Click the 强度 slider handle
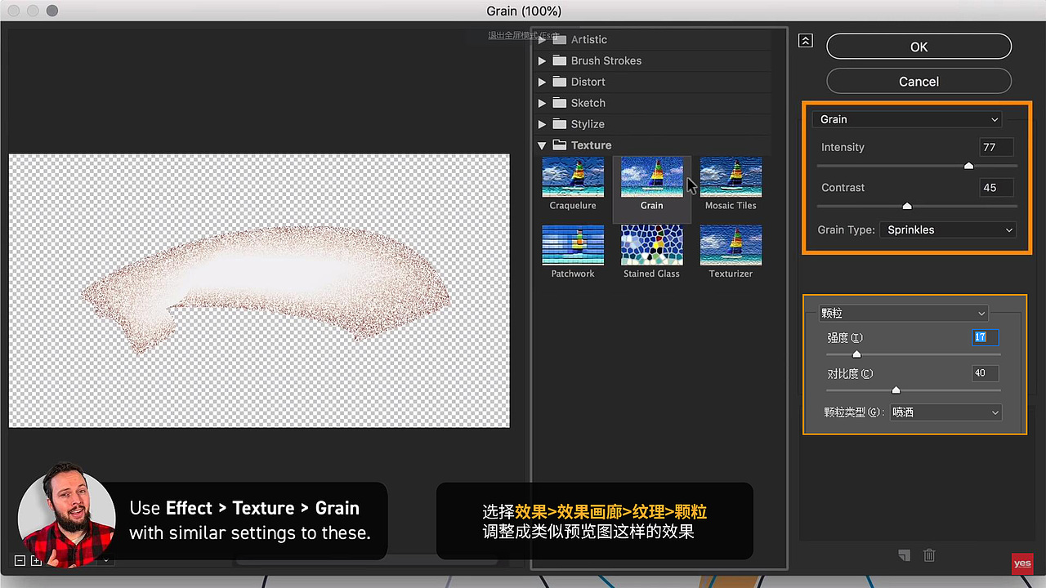Image resolution: width=1046 pixels, height=588 pixels. coord(856,354)
